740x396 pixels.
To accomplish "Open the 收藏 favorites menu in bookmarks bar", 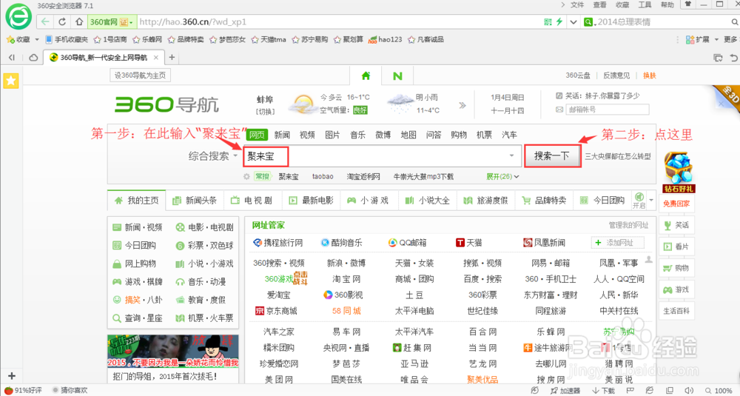I will click(x=22, y=40).
